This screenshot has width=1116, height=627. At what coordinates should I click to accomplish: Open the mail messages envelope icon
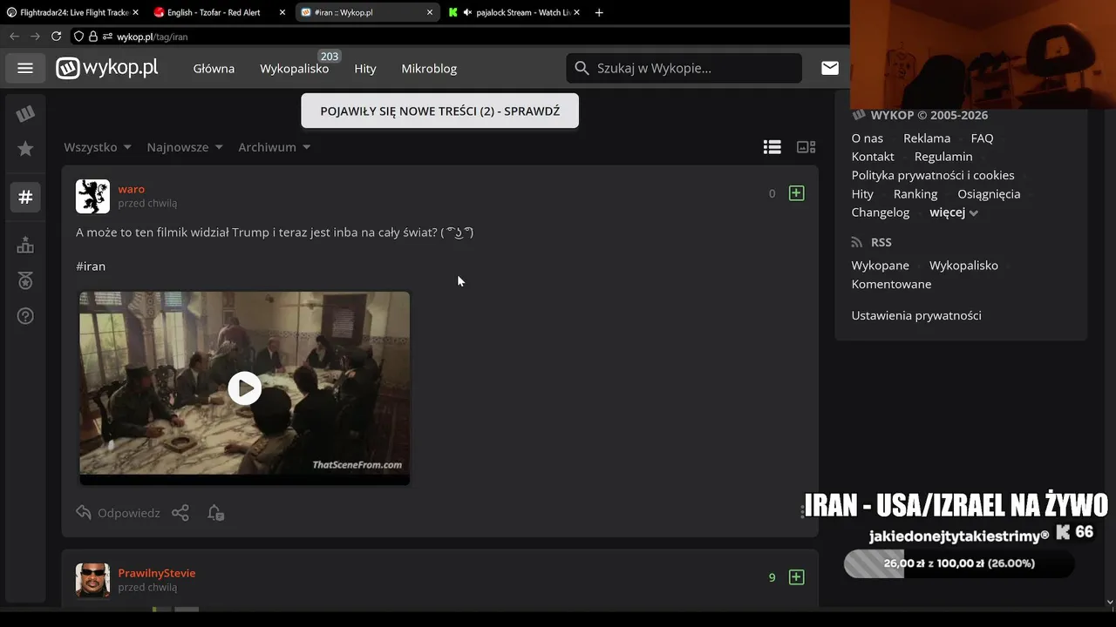point(830,68)
